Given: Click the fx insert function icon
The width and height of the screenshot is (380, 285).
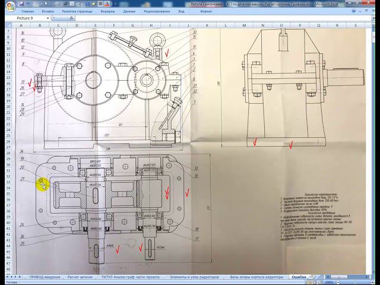Looking at the screenshot, I should click(x=72, y=18).
